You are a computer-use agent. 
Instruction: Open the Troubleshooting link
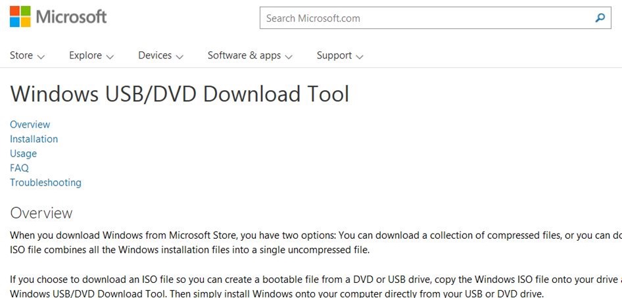pyautogui.click(x=45, y=182)
